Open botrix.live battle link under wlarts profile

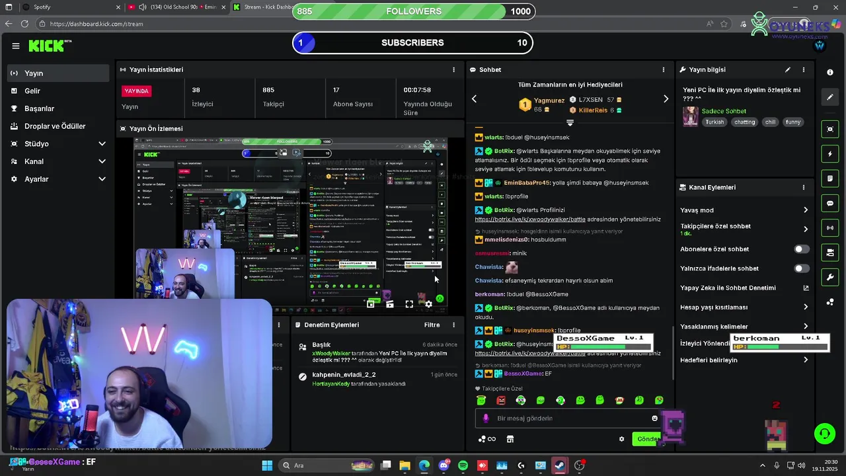point(530,219)
